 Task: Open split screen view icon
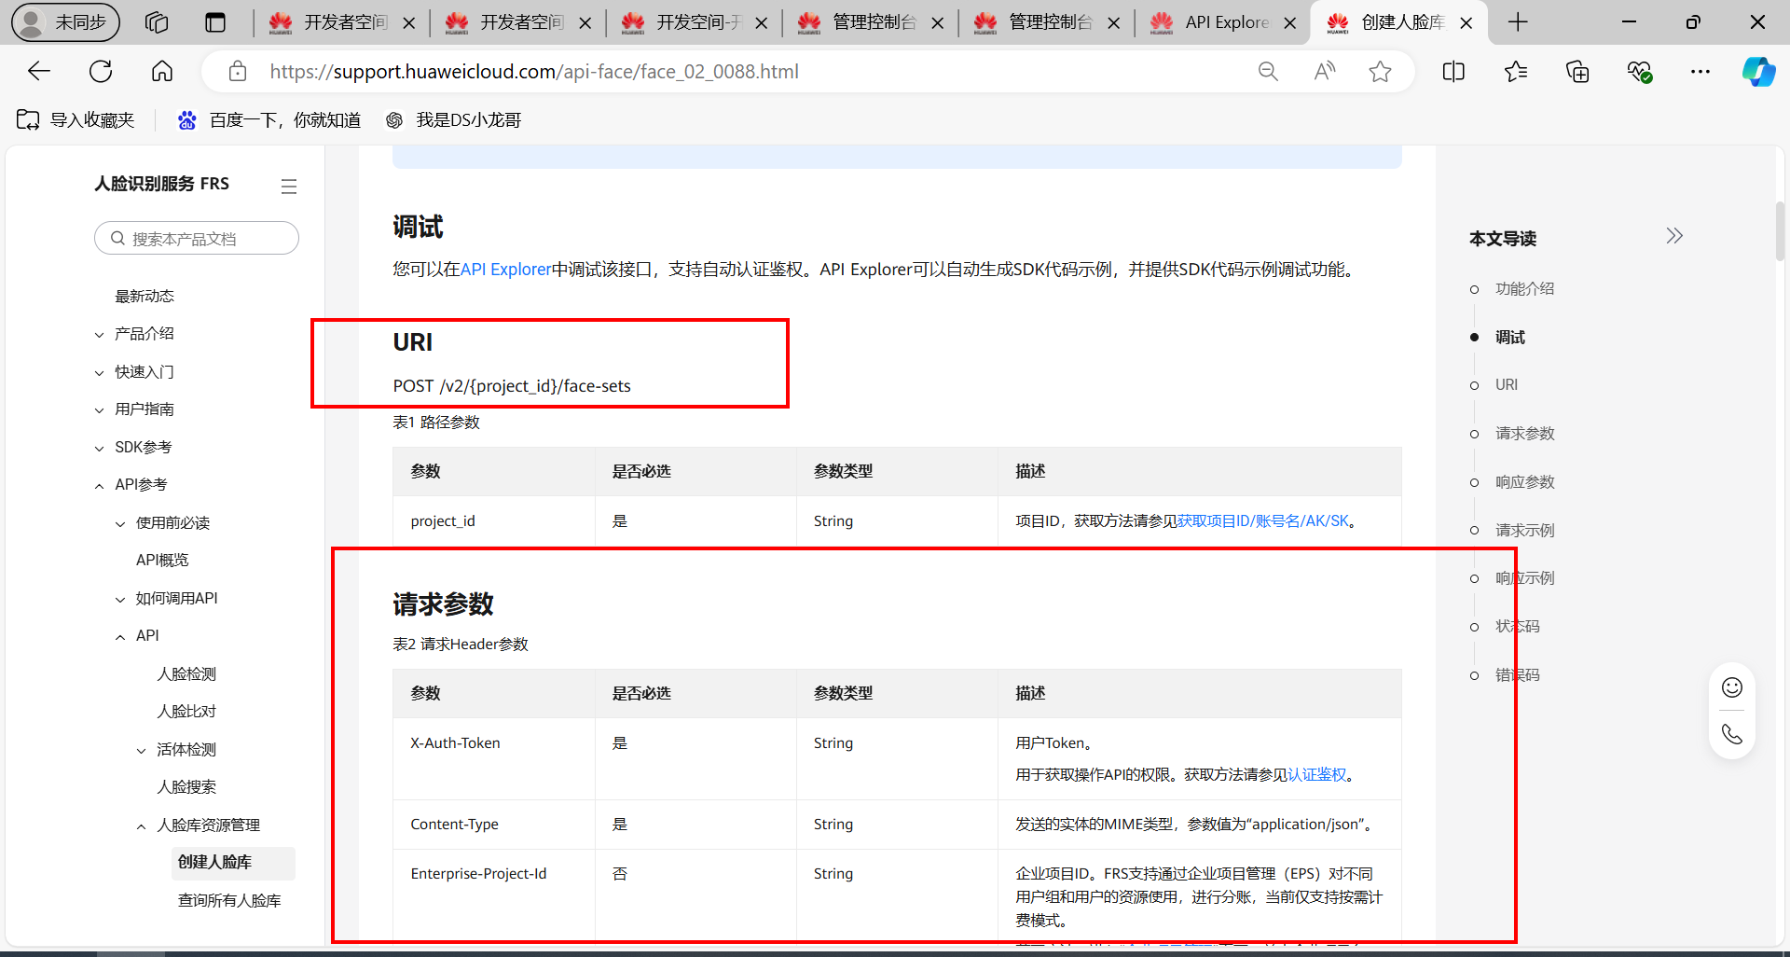pos(1453,72)
